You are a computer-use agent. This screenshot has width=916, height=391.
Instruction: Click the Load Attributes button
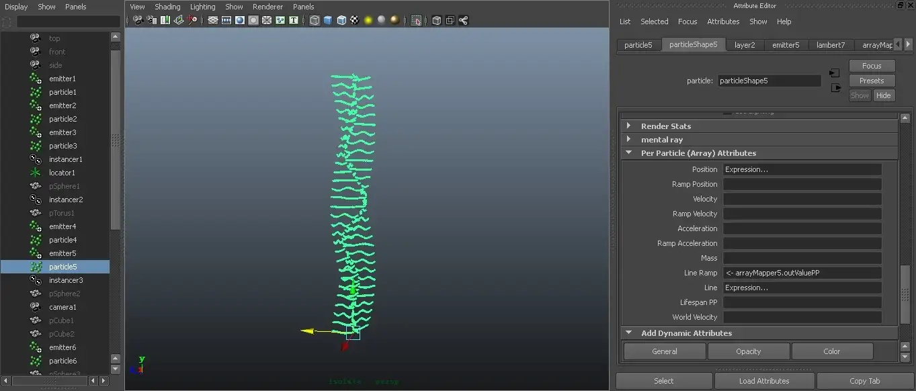point(764,381)
